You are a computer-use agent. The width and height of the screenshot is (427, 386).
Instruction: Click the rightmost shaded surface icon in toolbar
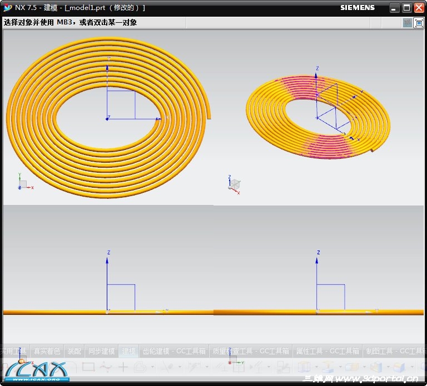pyautogui.click(x=399, y=367)
